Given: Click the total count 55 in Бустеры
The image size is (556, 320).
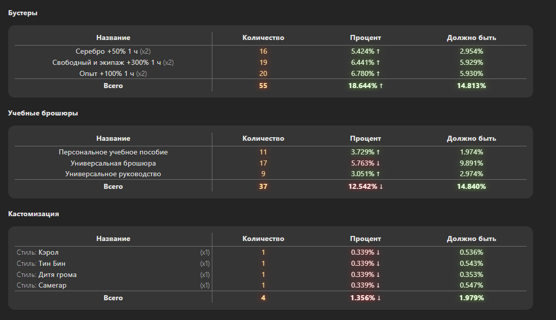Looking at the screenshot, I should 263,86.
